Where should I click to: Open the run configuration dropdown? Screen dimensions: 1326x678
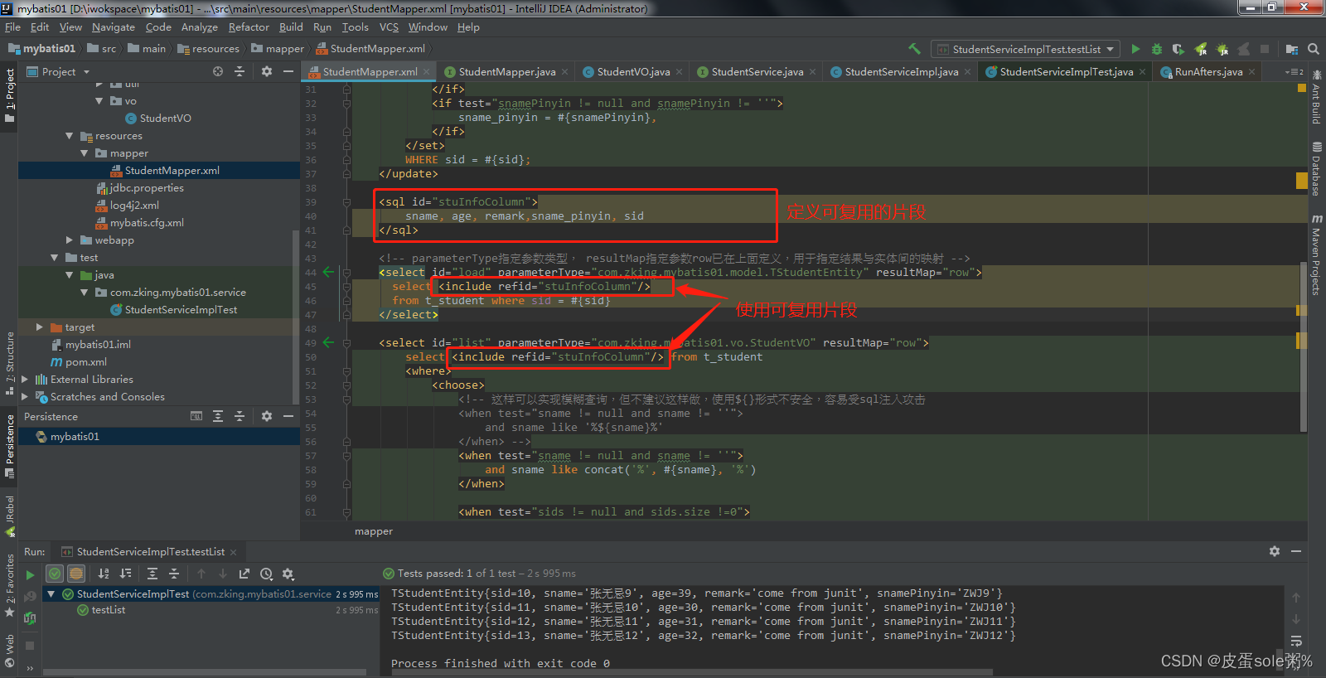[1026, 49]
